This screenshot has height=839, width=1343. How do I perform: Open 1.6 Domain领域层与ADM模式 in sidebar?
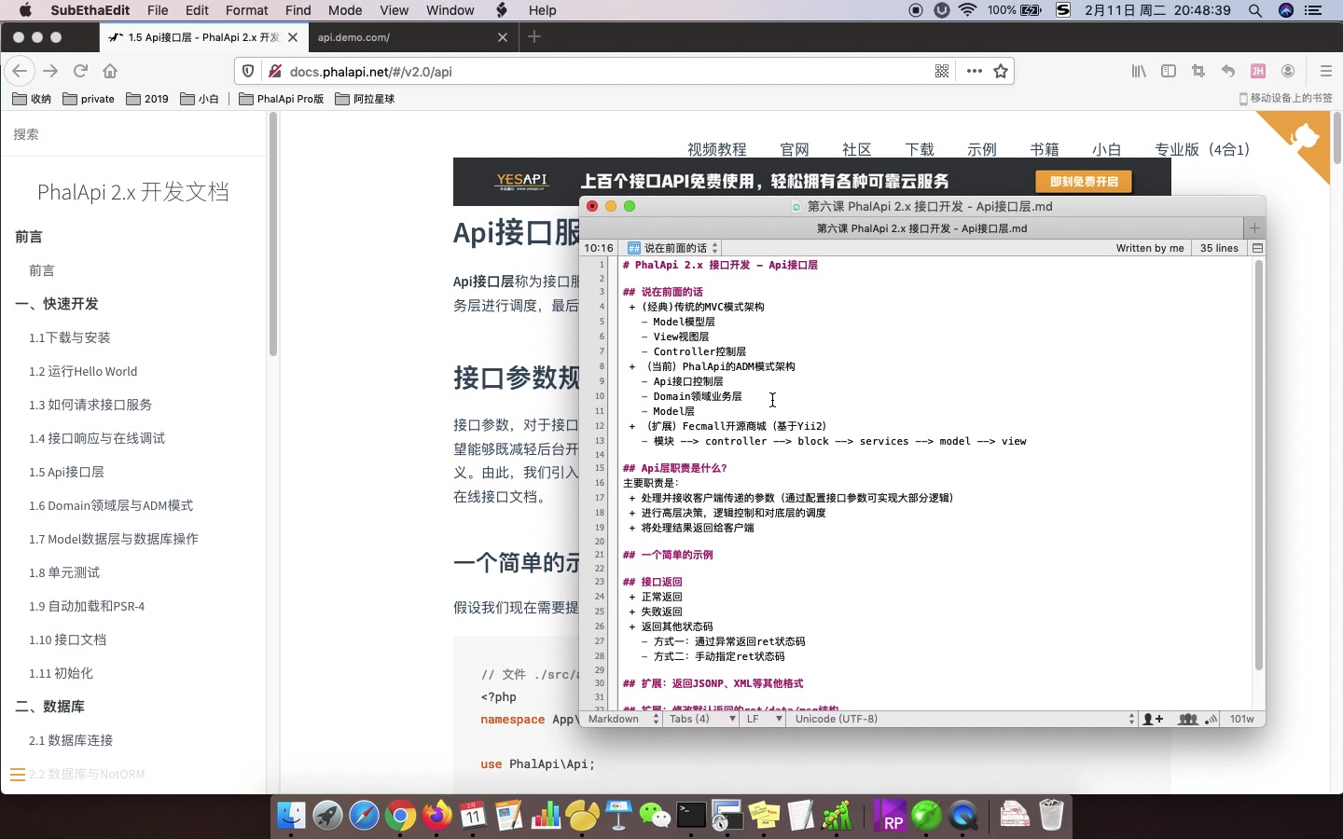[111, 505]
